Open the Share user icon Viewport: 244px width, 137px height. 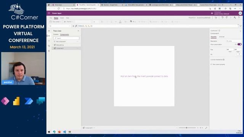(235, 18)
